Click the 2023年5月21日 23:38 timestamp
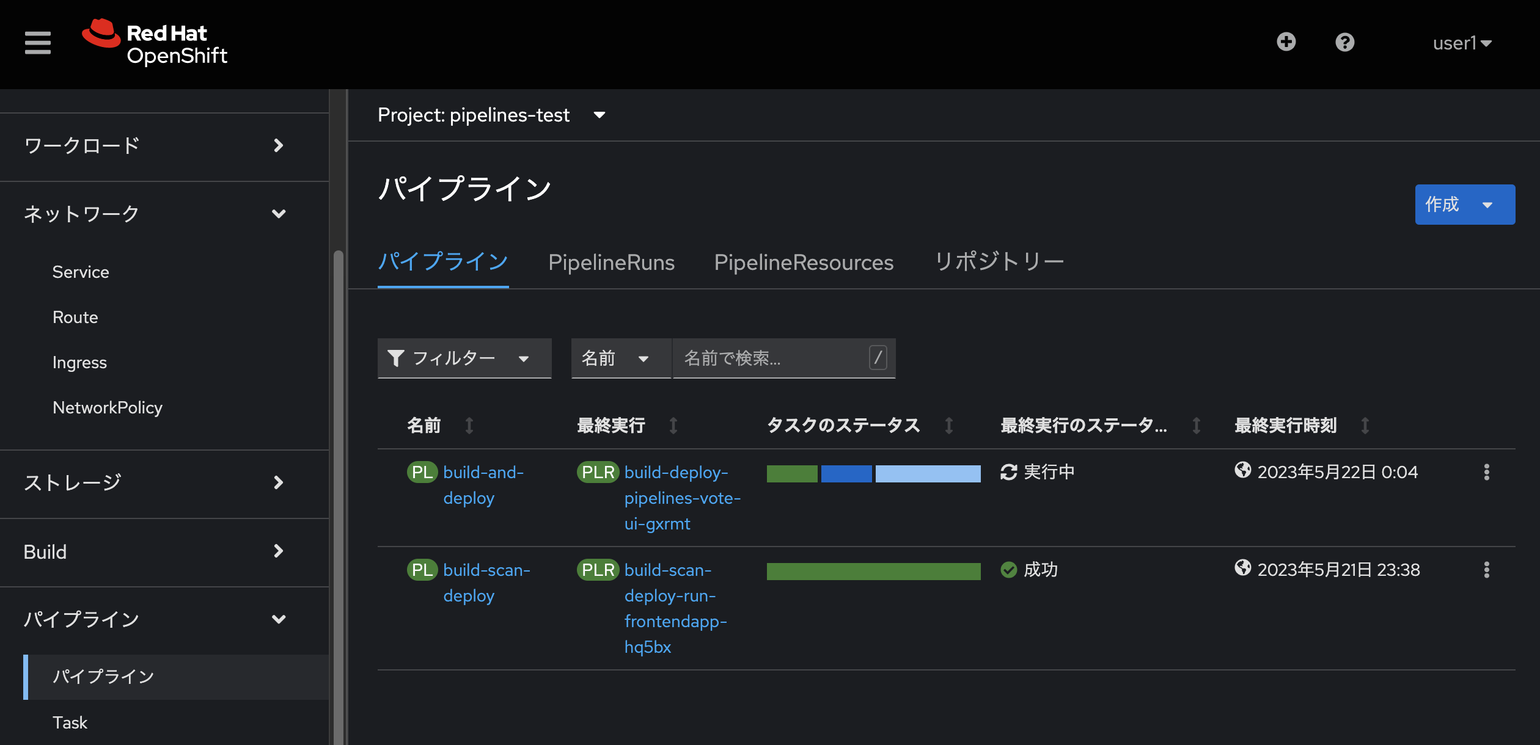This screenshot has height=745, width=1540. coord(1338,570)
